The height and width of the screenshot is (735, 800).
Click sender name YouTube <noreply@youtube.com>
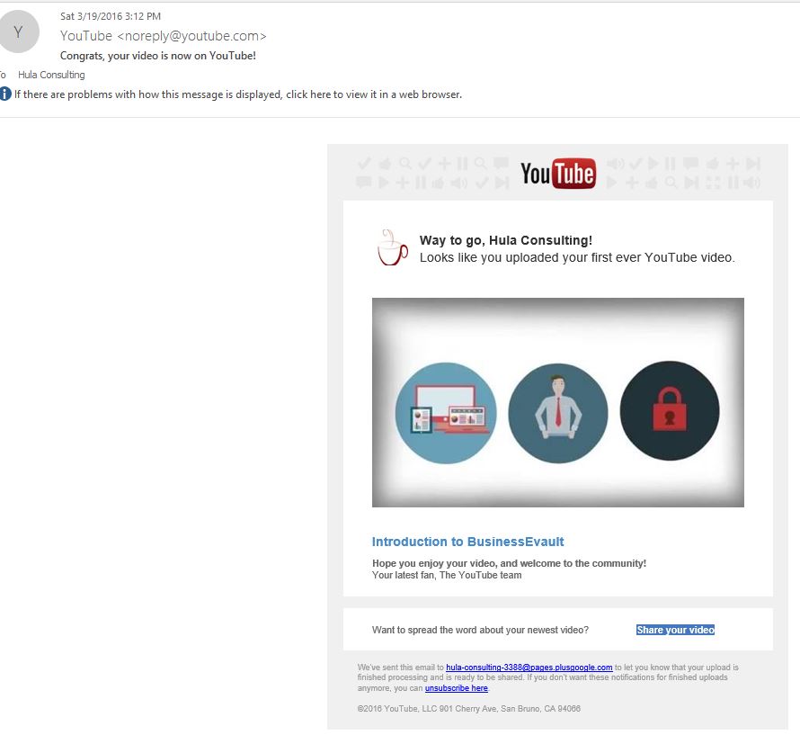[x=164, y=36]
